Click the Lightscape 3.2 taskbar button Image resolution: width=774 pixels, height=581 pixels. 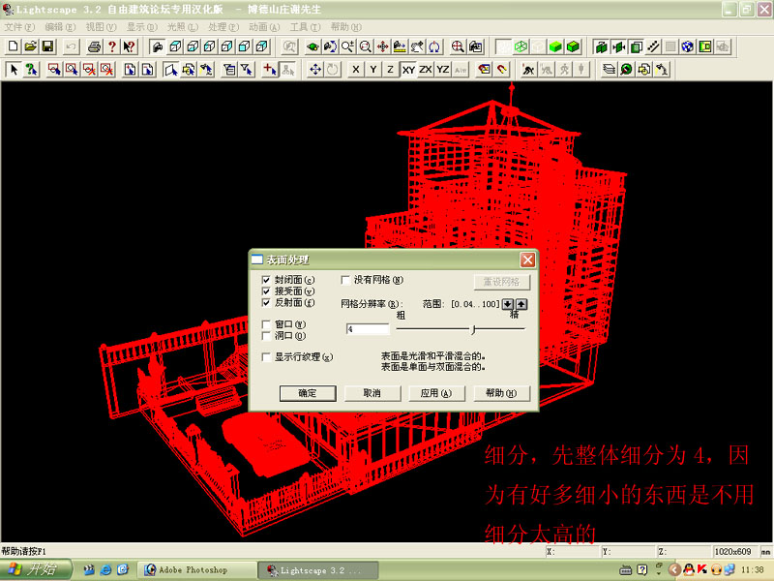click(x=318, y=570)
